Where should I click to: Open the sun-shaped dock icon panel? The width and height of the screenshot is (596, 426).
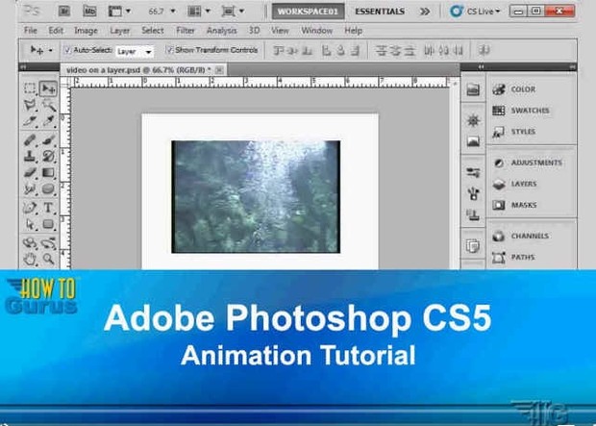pos(473,120)
